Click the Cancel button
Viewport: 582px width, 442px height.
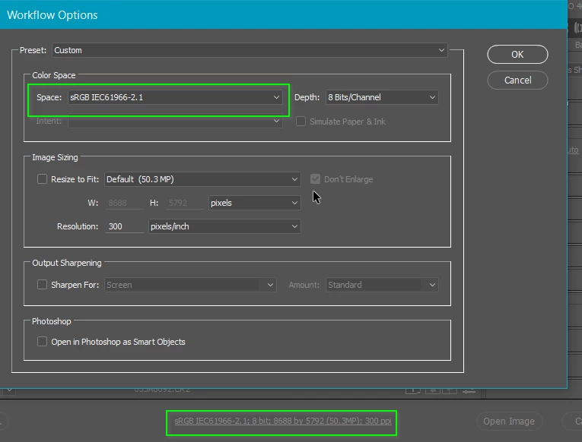tap(517, 80)
